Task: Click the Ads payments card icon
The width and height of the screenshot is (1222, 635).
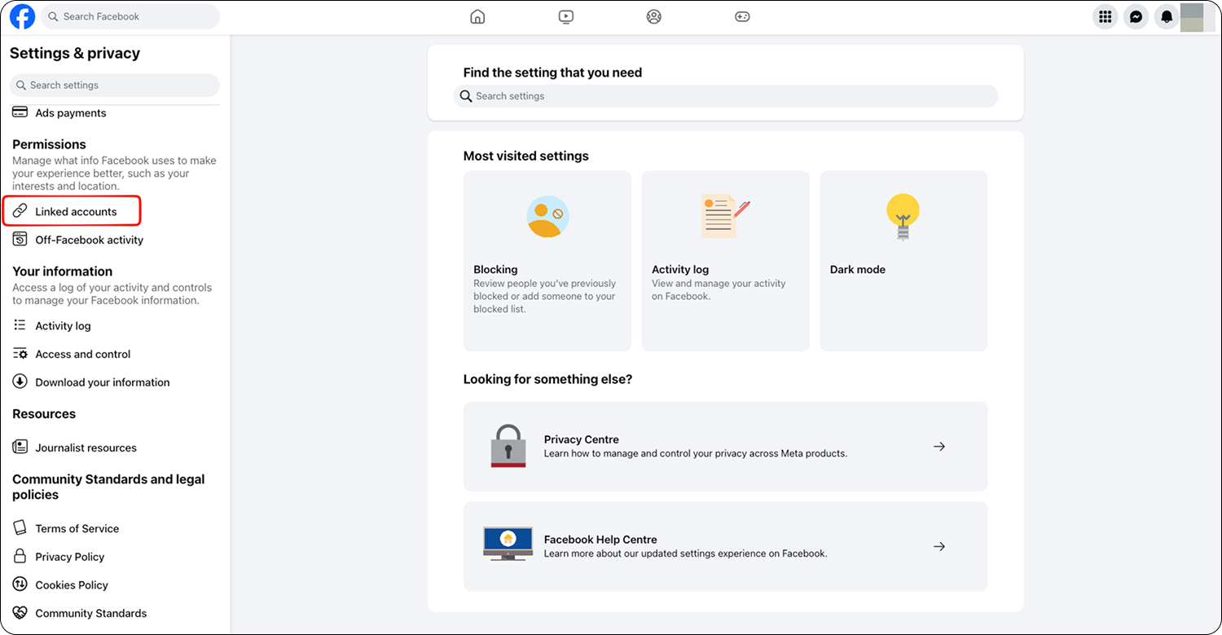Action: pyautogui.click(x=20, y=112)
